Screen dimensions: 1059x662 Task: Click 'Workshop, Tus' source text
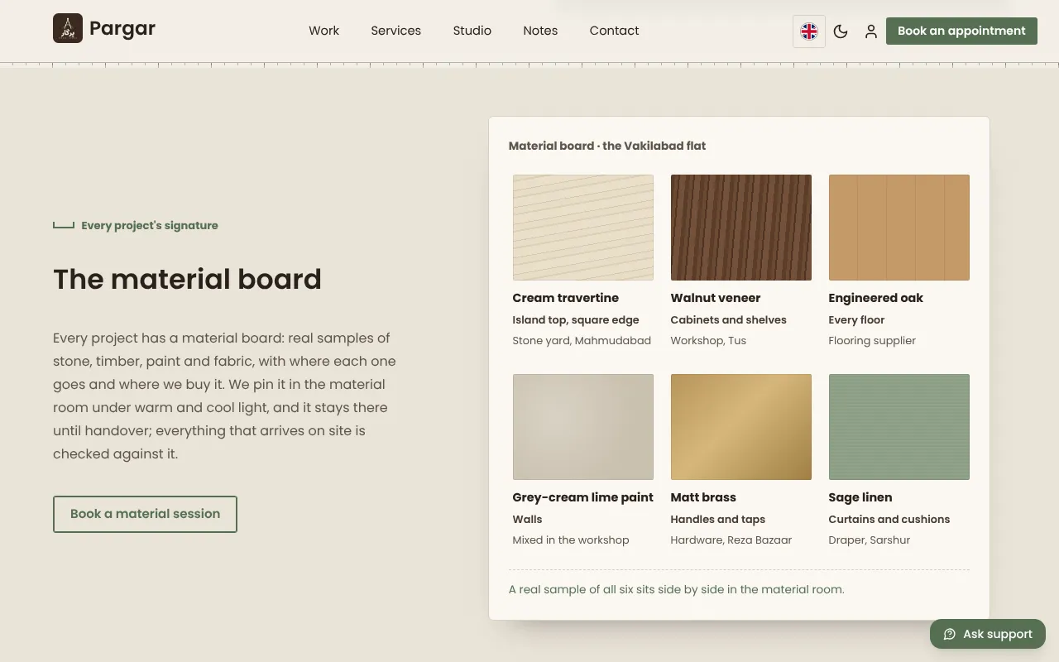[x=708, y=340]
